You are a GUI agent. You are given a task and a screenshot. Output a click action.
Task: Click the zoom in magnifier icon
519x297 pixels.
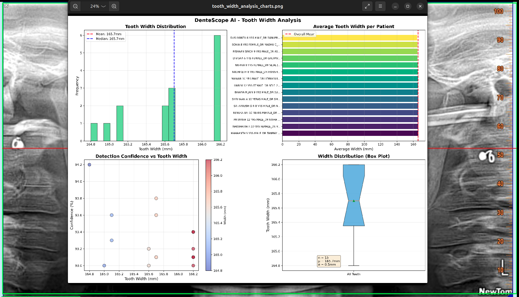114,6
